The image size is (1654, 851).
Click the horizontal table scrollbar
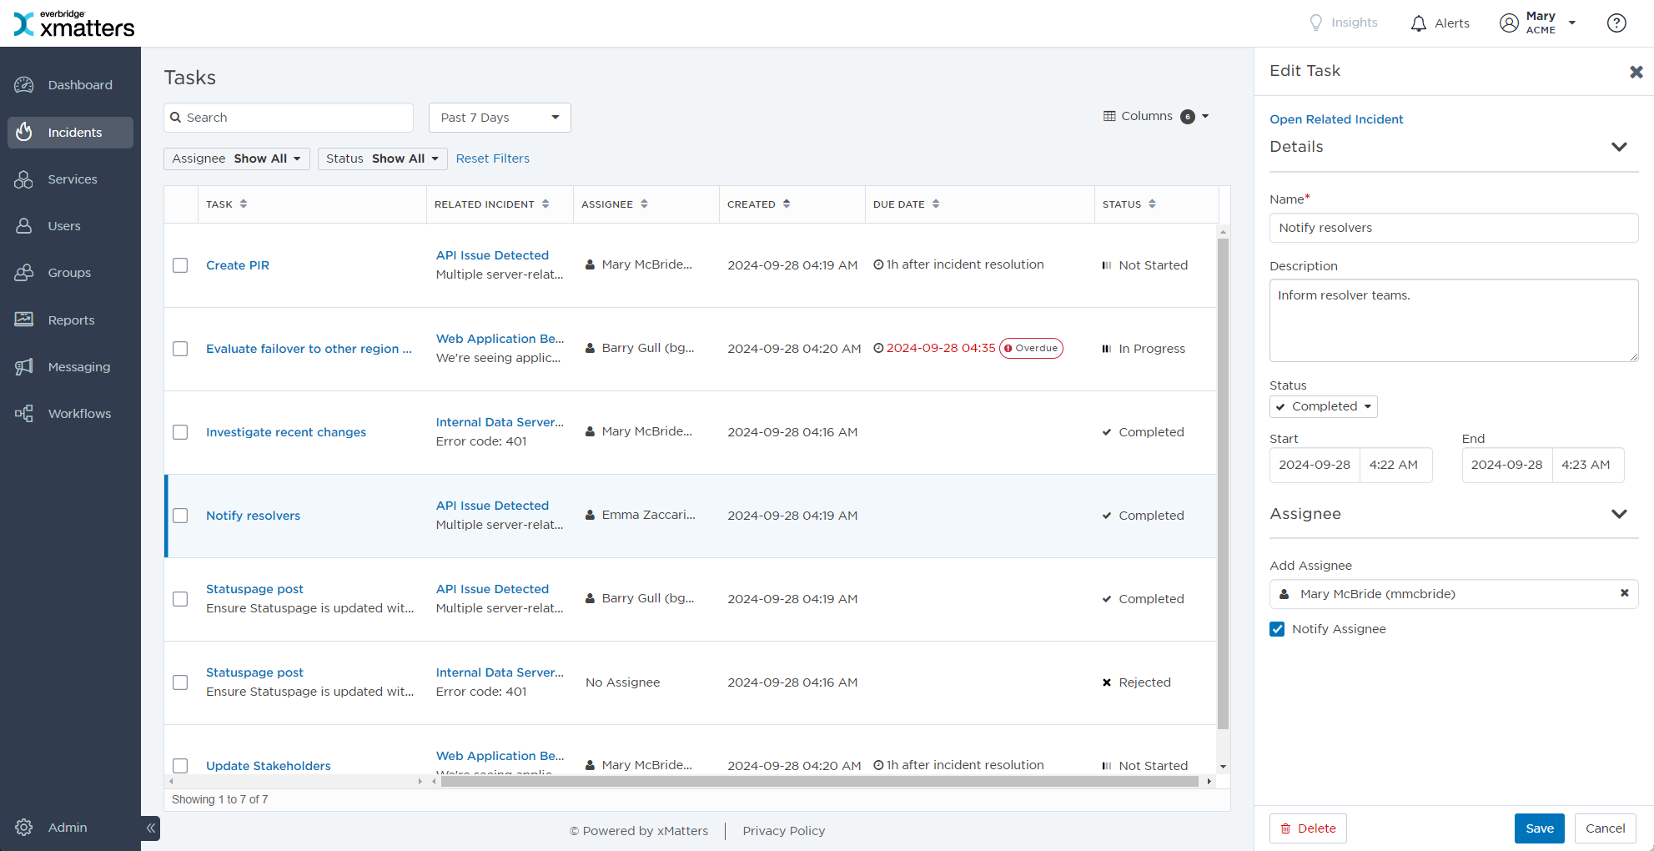click(x=821, y=782)
